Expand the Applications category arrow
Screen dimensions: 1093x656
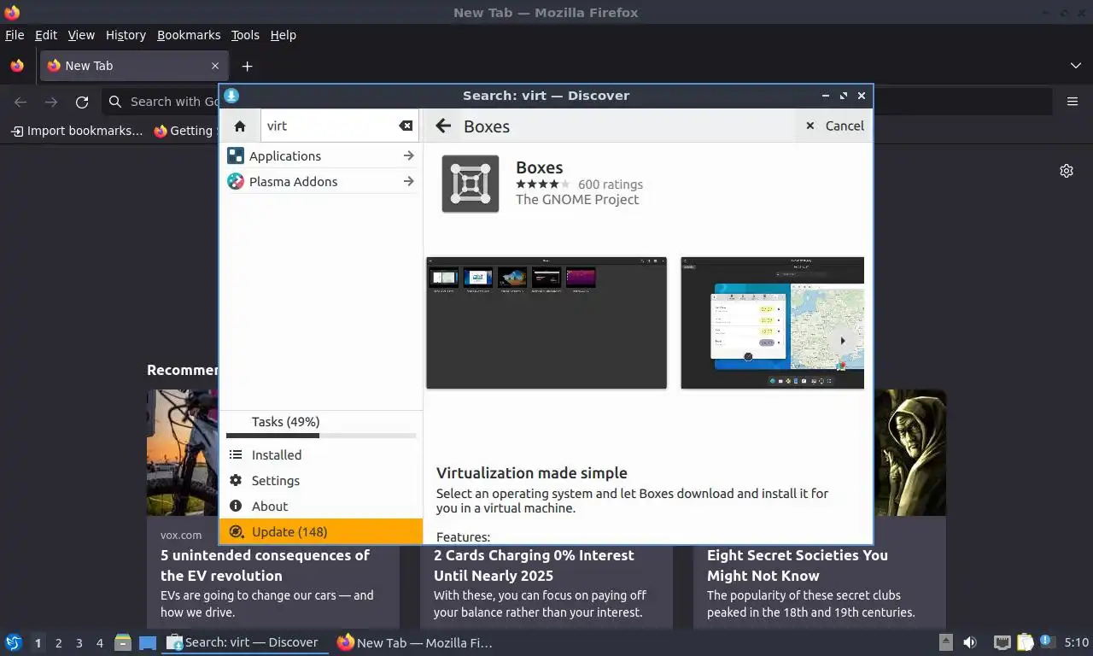point(408,155)
